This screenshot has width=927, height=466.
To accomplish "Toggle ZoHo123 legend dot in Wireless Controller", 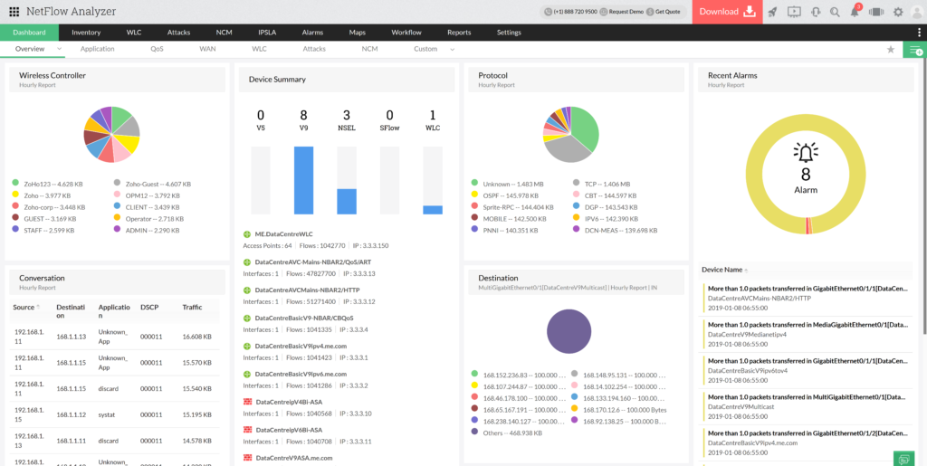I will (x=16, y=184).
